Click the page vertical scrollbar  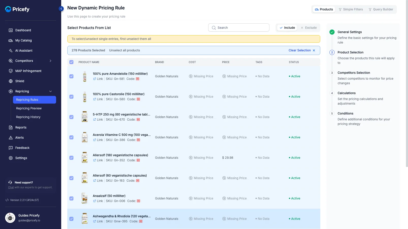coord(407,83)
